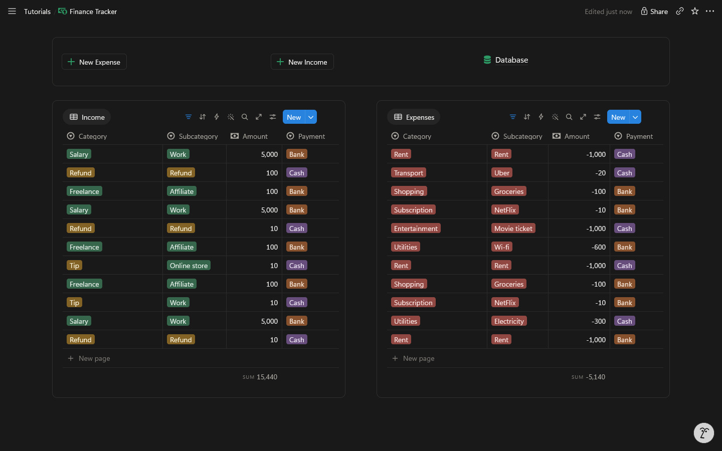Click the AI sparkle icon in Expenses table
The image size is (722, 451).
[555, 117]
